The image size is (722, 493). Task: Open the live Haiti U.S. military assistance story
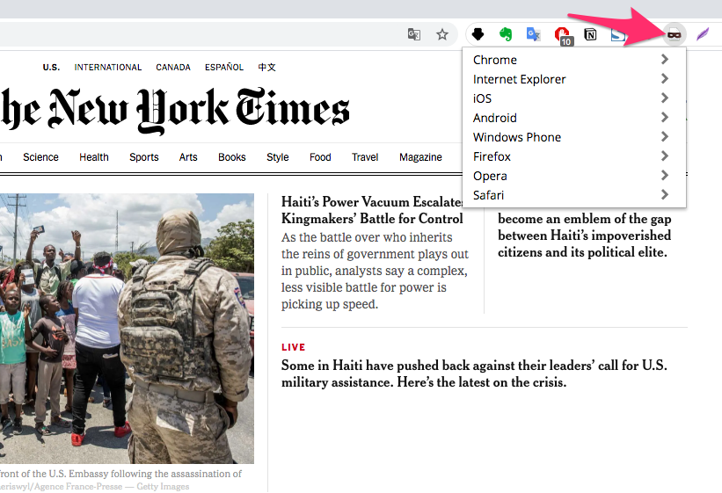tap(474, 373)
